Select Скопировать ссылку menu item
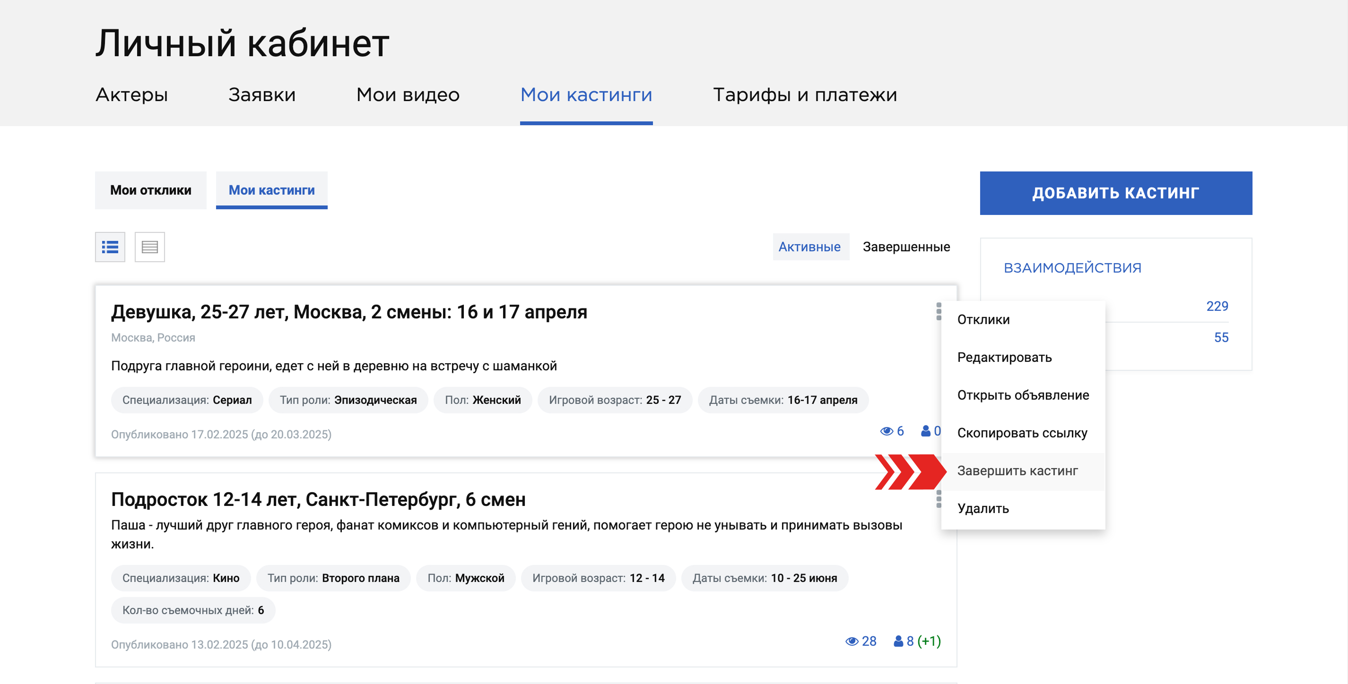 coord(1023,433)
